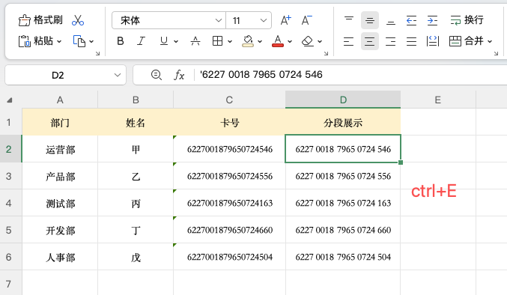Image resolution: width=507 pixels, height=295 pixels.
Task: Open the Paste (粘贴) options arrow
Action: 59,42
